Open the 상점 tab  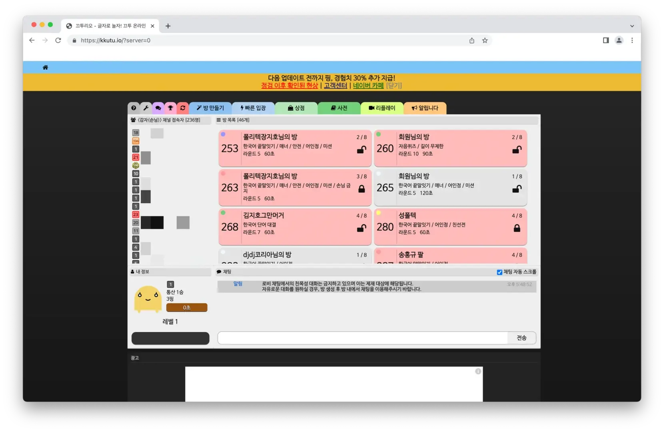[x=296, y=108]
